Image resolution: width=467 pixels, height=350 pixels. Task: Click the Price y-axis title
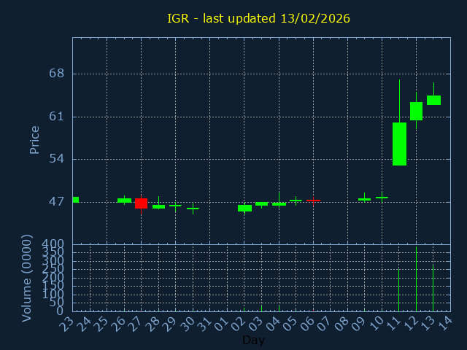[34, 139]
